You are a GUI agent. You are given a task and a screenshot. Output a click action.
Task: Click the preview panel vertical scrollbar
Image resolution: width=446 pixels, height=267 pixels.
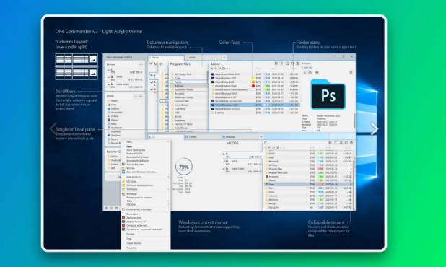(354, 121)
